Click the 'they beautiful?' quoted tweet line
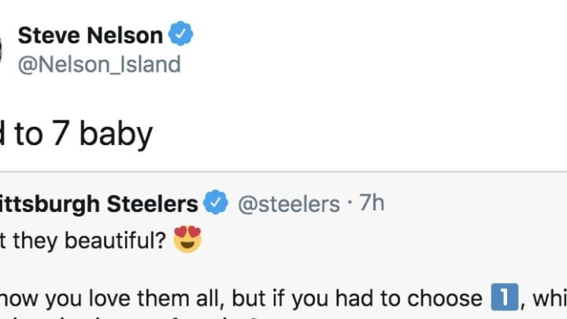567x319 pixels. 83,240
